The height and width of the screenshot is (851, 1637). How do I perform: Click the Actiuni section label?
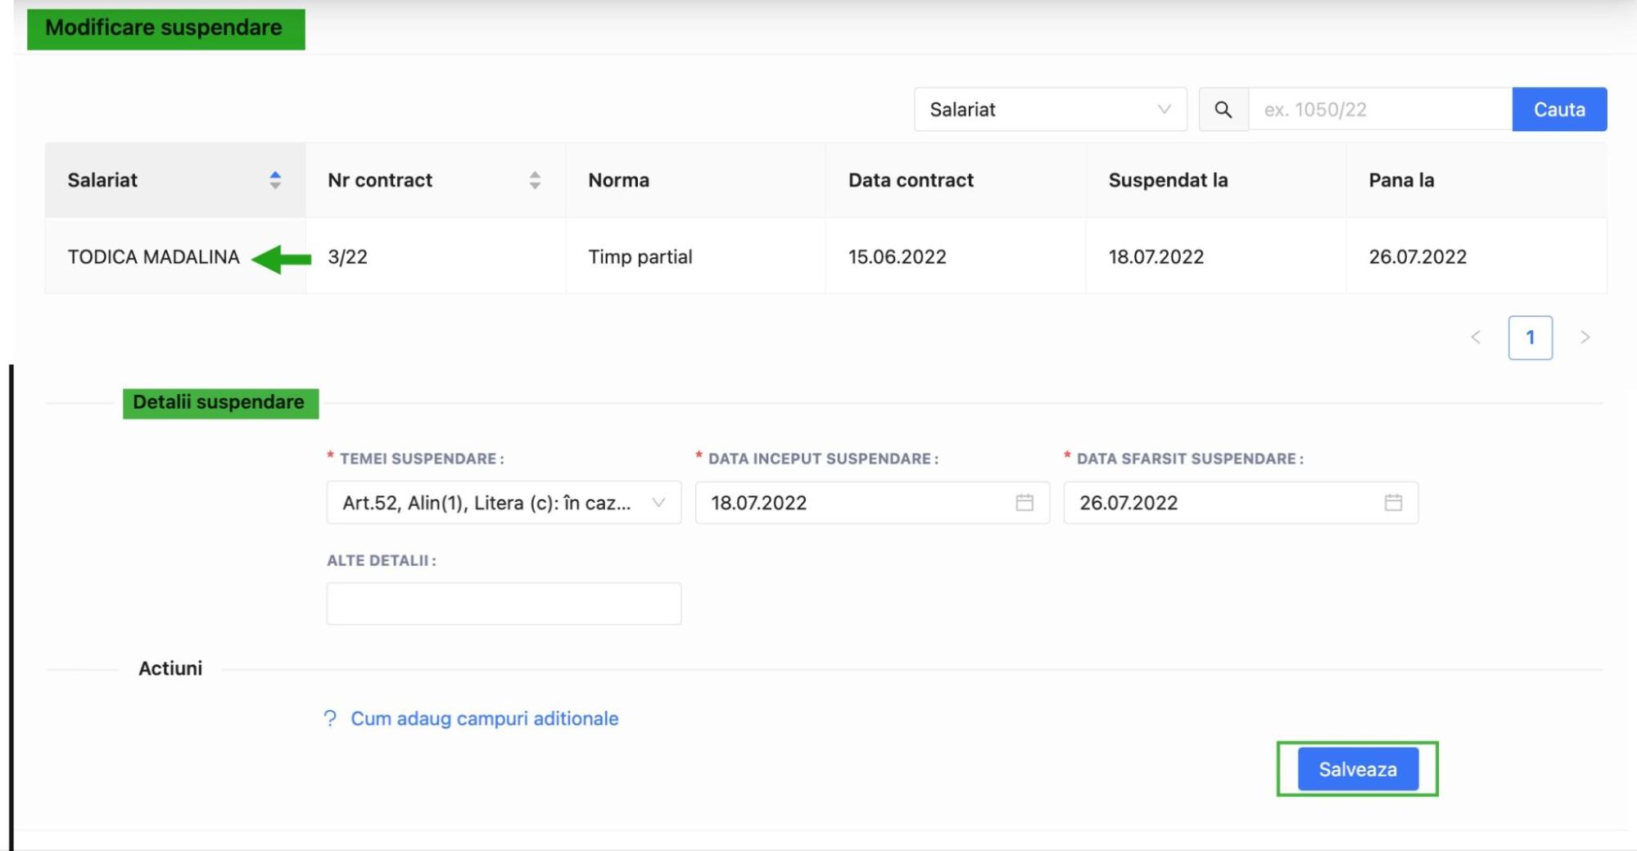pyautogui.click(x=170, y=668)
